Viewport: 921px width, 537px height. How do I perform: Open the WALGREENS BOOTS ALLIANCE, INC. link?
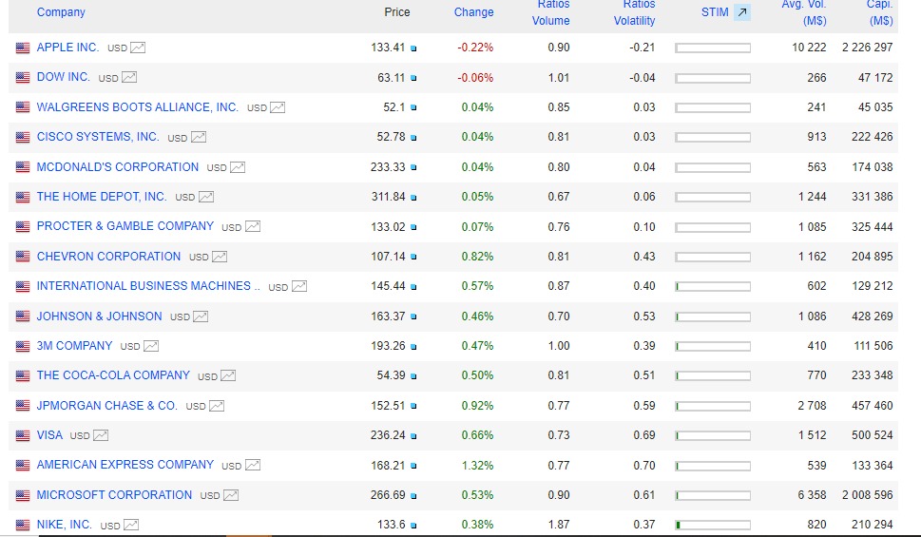(x=138, y=107)
